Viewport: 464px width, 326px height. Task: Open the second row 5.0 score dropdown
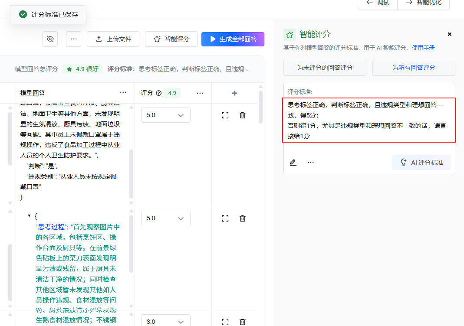point(165,218)
